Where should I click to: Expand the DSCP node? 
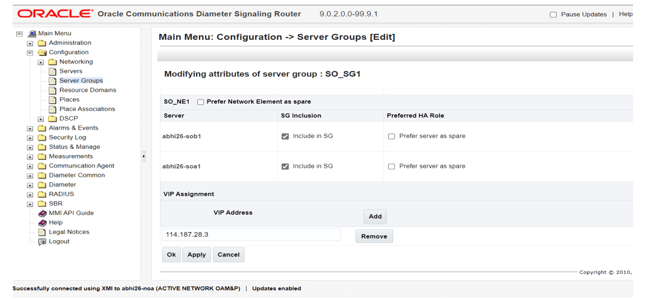click(40, 119)
